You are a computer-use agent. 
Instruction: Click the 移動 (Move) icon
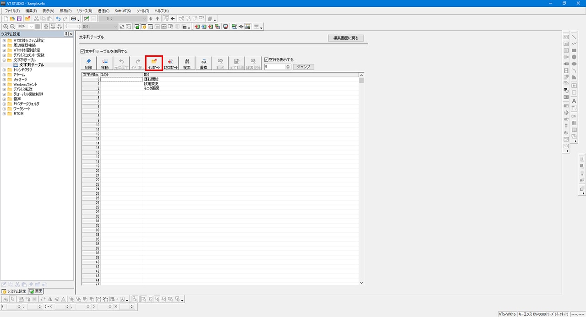point(105,63)
